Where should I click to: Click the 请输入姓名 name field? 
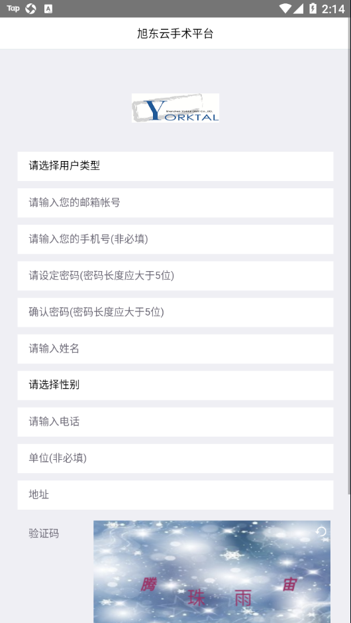(175, 349)
